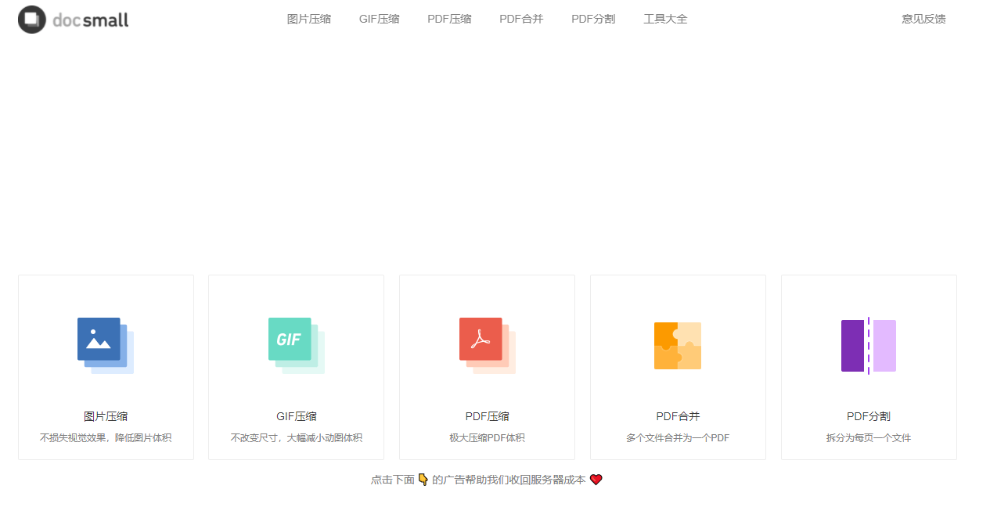990x525 pixels.
Task: Click the text 不损失视觉效果，降低图片体积
Action: click(x=106, y=438)
